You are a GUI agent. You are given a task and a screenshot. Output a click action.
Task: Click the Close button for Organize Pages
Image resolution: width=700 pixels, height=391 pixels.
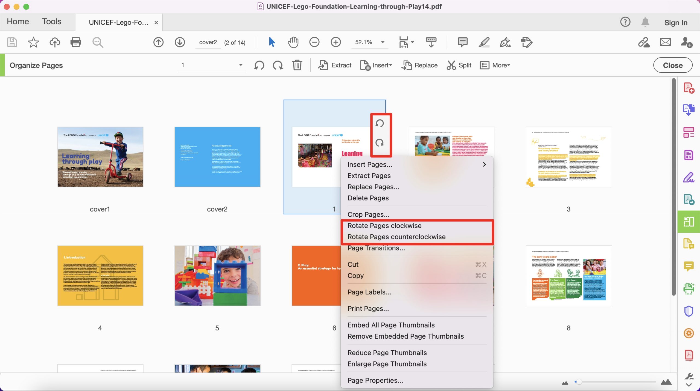tap(673, 65)
